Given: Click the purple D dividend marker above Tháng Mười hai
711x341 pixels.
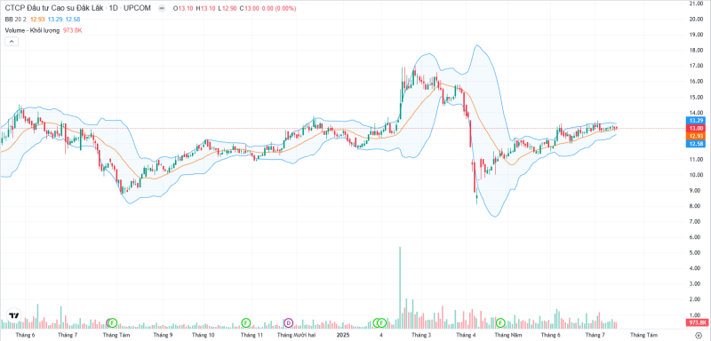Looking at the screenshot, I should tap(289, 322).
